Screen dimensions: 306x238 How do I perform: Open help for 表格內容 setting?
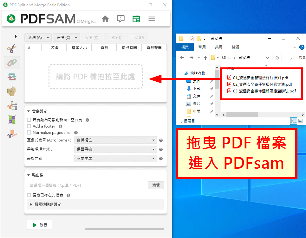tap(161, 159)
